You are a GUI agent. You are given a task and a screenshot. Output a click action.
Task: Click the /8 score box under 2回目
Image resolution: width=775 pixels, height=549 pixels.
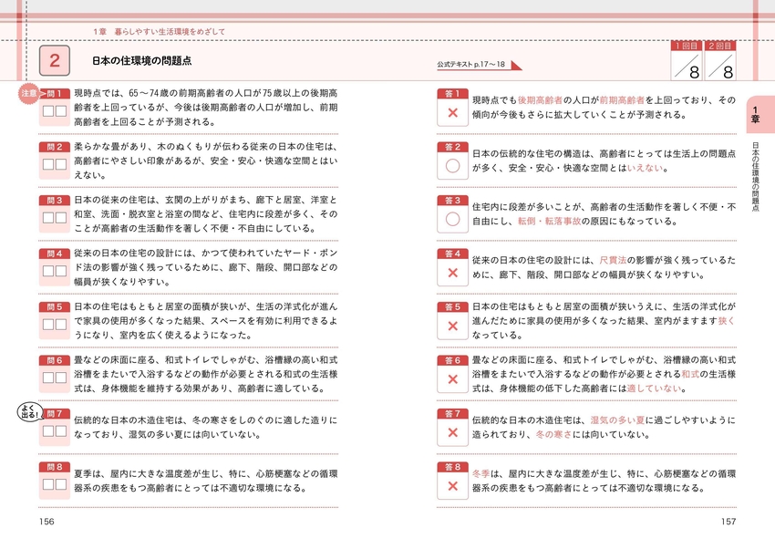[720, 66]
